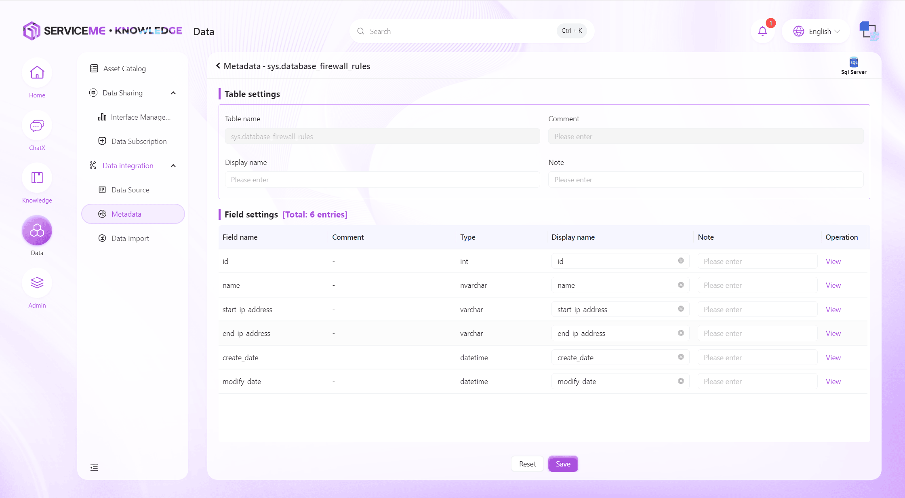The width and height of the screenshot is (905, 498).
Task: Clear the modify_date display name field
Action: click(681, 381)
